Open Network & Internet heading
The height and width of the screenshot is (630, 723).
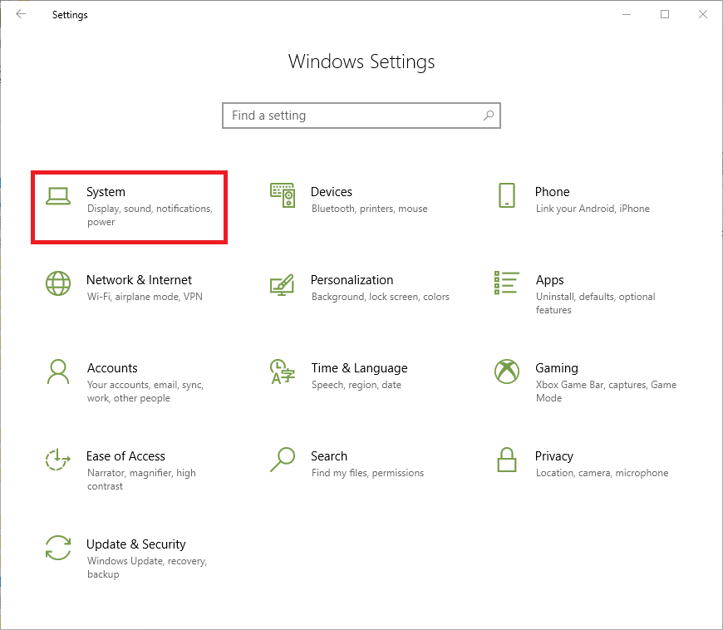[x=139, y=280]
